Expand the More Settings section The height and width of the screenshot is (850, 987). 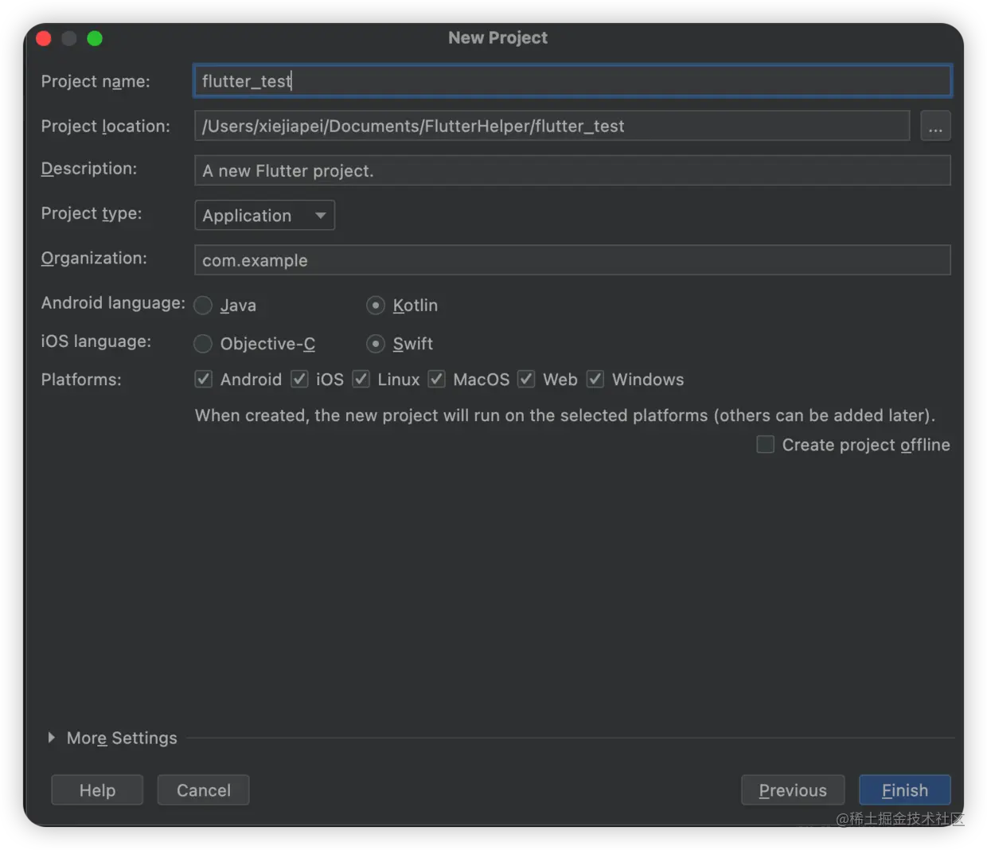coord(52,738)
